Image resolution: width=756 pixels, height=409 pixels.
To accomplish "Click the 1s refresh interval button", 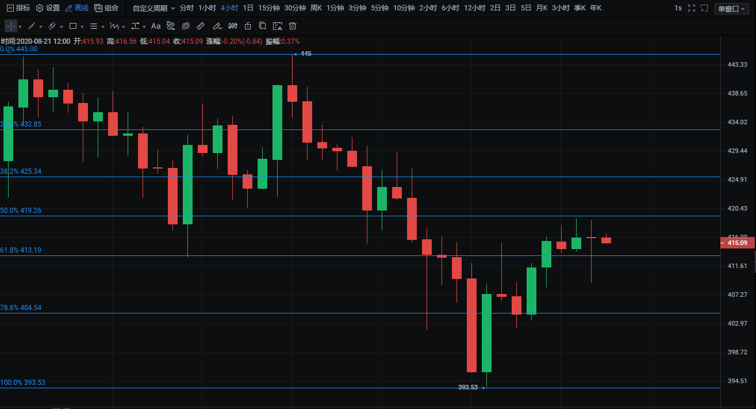I will pyautogui.click(x=678, y=8).
